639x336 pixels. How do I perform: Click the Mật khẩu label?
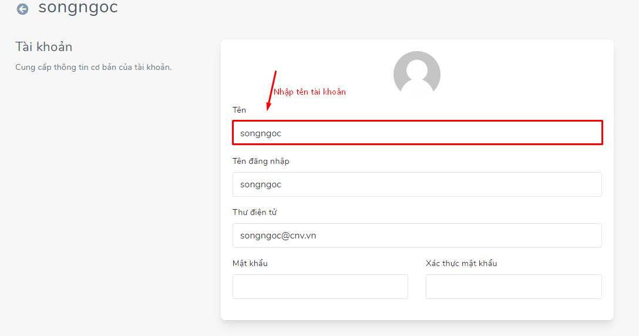pos(250,263)
